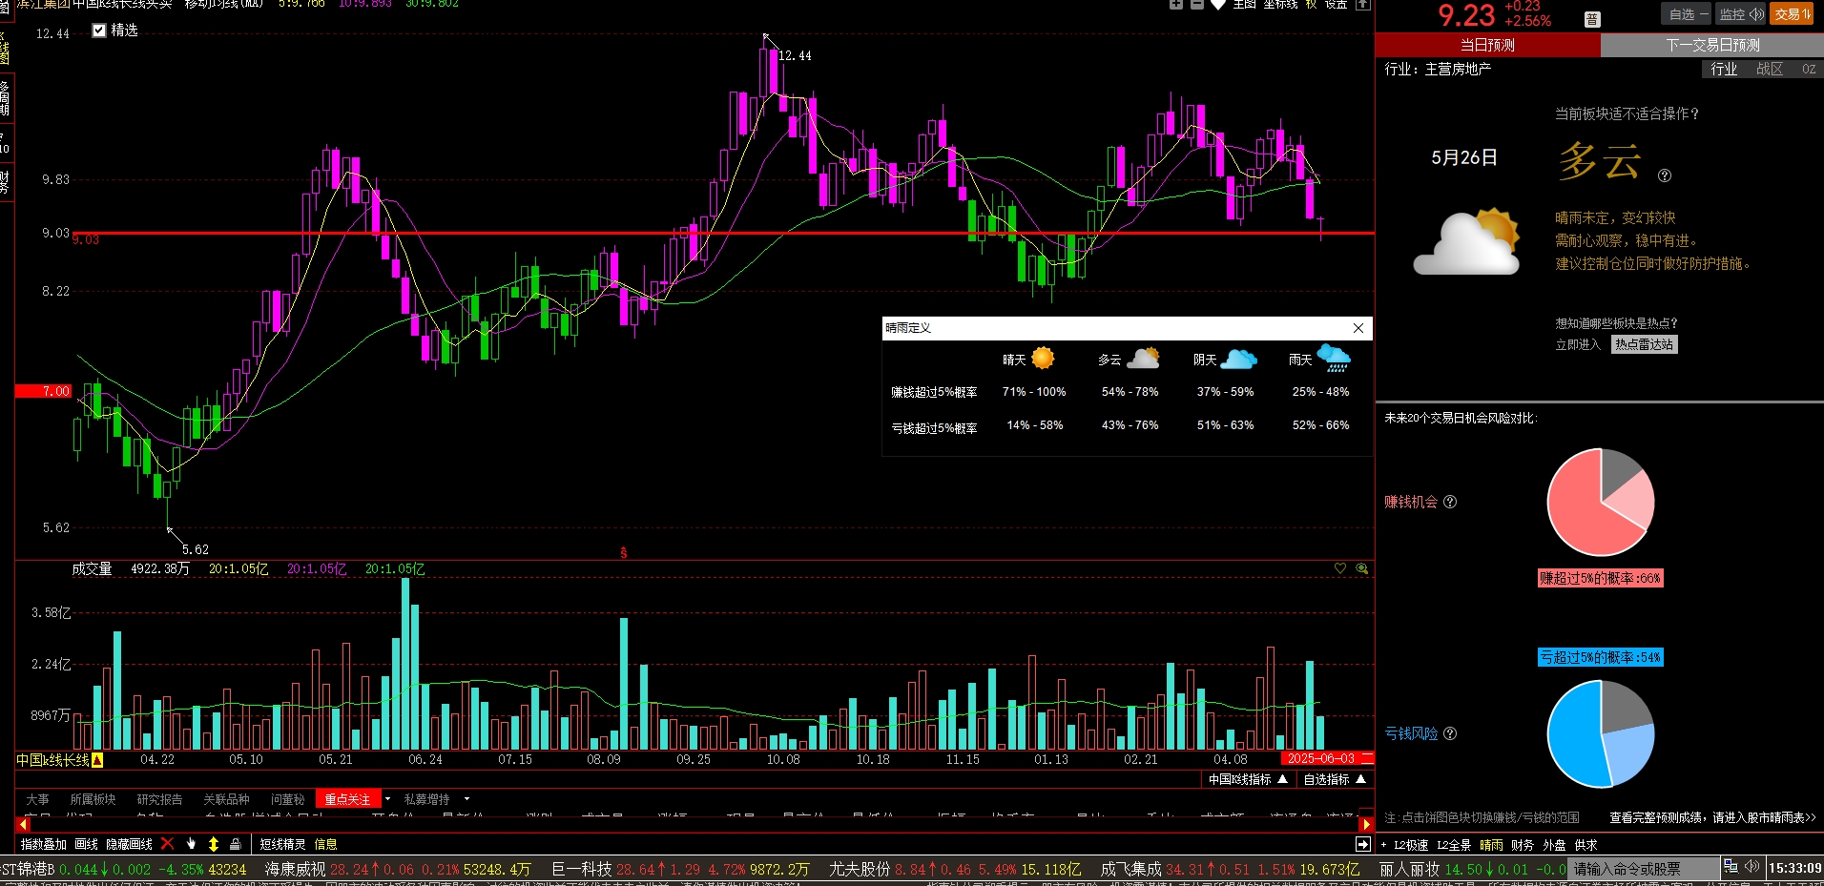Click the help icon next to 亏钱风险
The width and height of the screenshot is (1824, 886).
click(x=1450, y=733)
